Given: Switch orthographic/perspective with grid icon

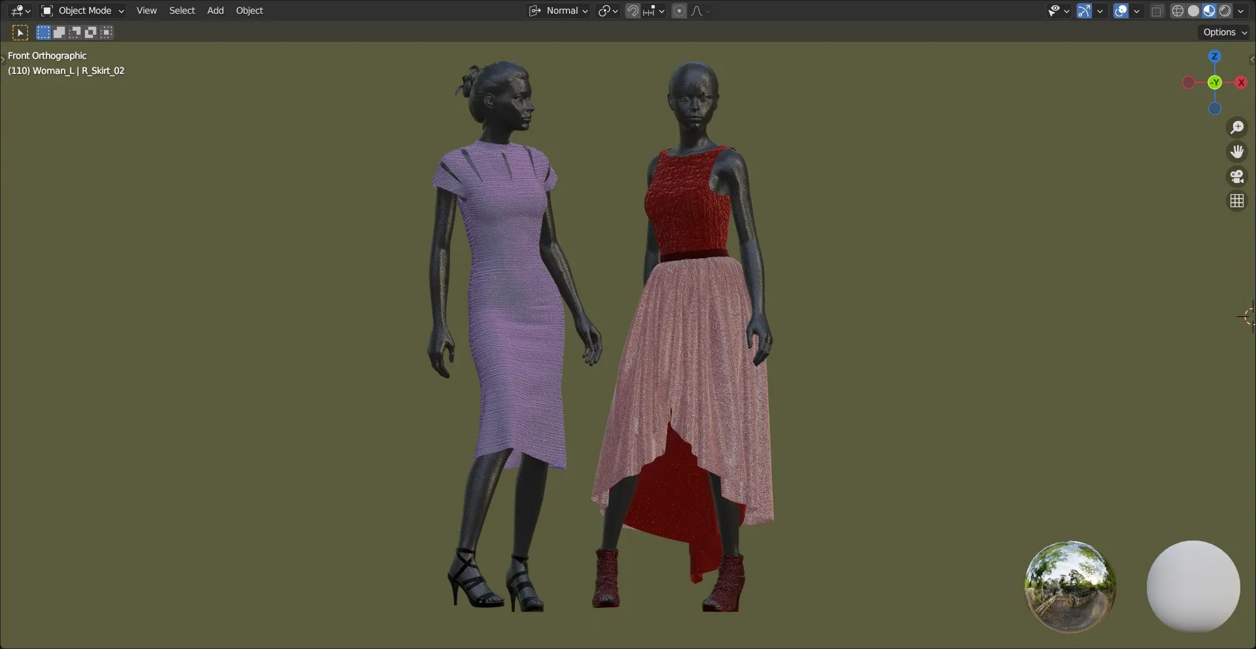Looking at the screenshot, I should (x=1236, y=201).
